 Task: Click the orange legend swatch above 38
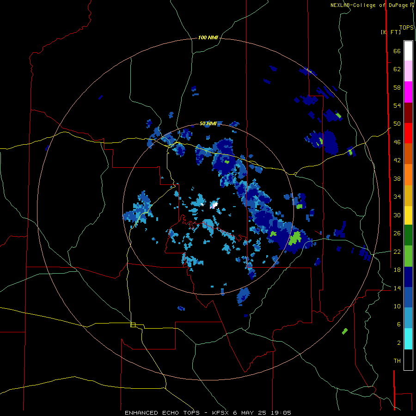[408, 174]
